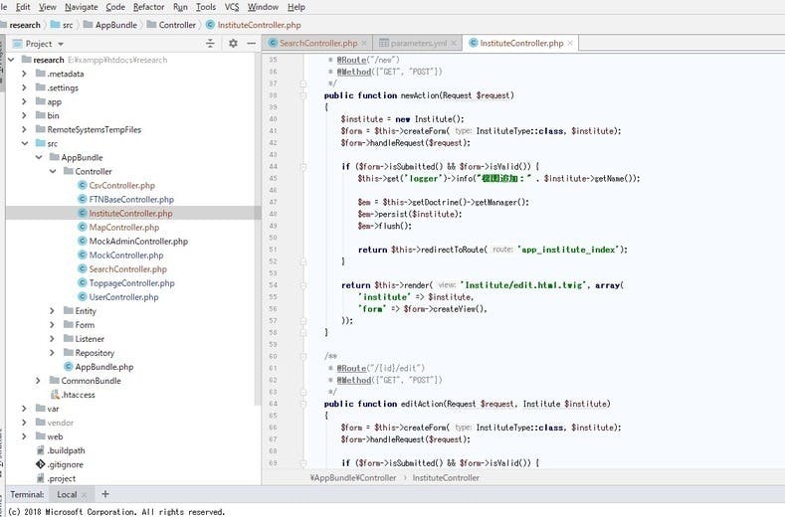Hide the Project tool window with minus icon
Viewport: 785px width, 517px height.
pos(250,44)
